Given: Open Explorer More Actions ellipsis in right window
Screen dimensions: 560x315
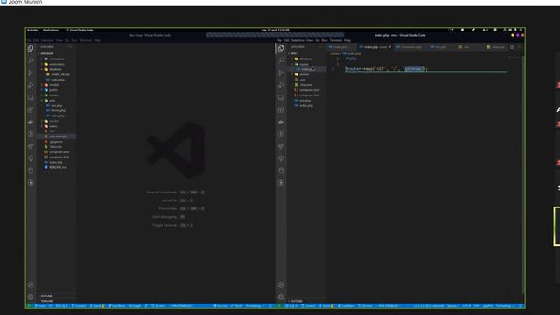Looking at the screenshot, I should point(320,46).
